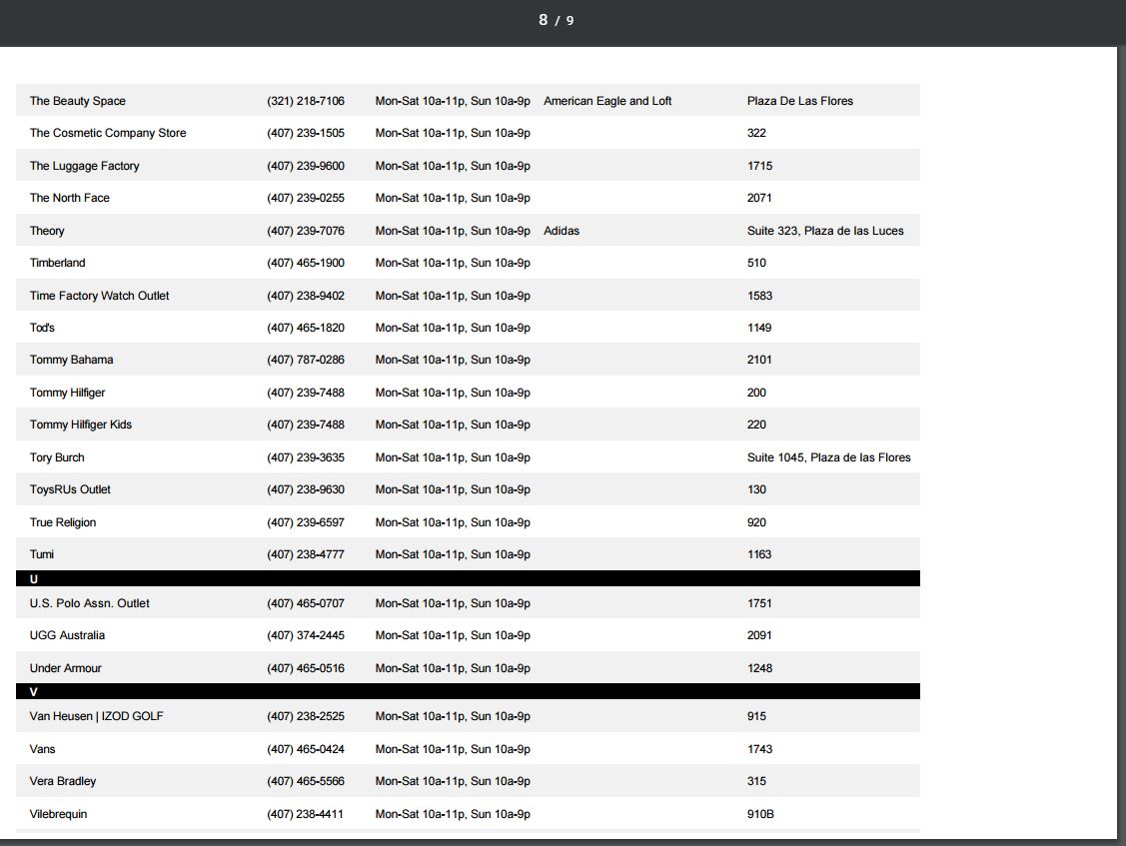Click the current page number field showing 8
1126x846 pixels.
(x=544, y=20)
